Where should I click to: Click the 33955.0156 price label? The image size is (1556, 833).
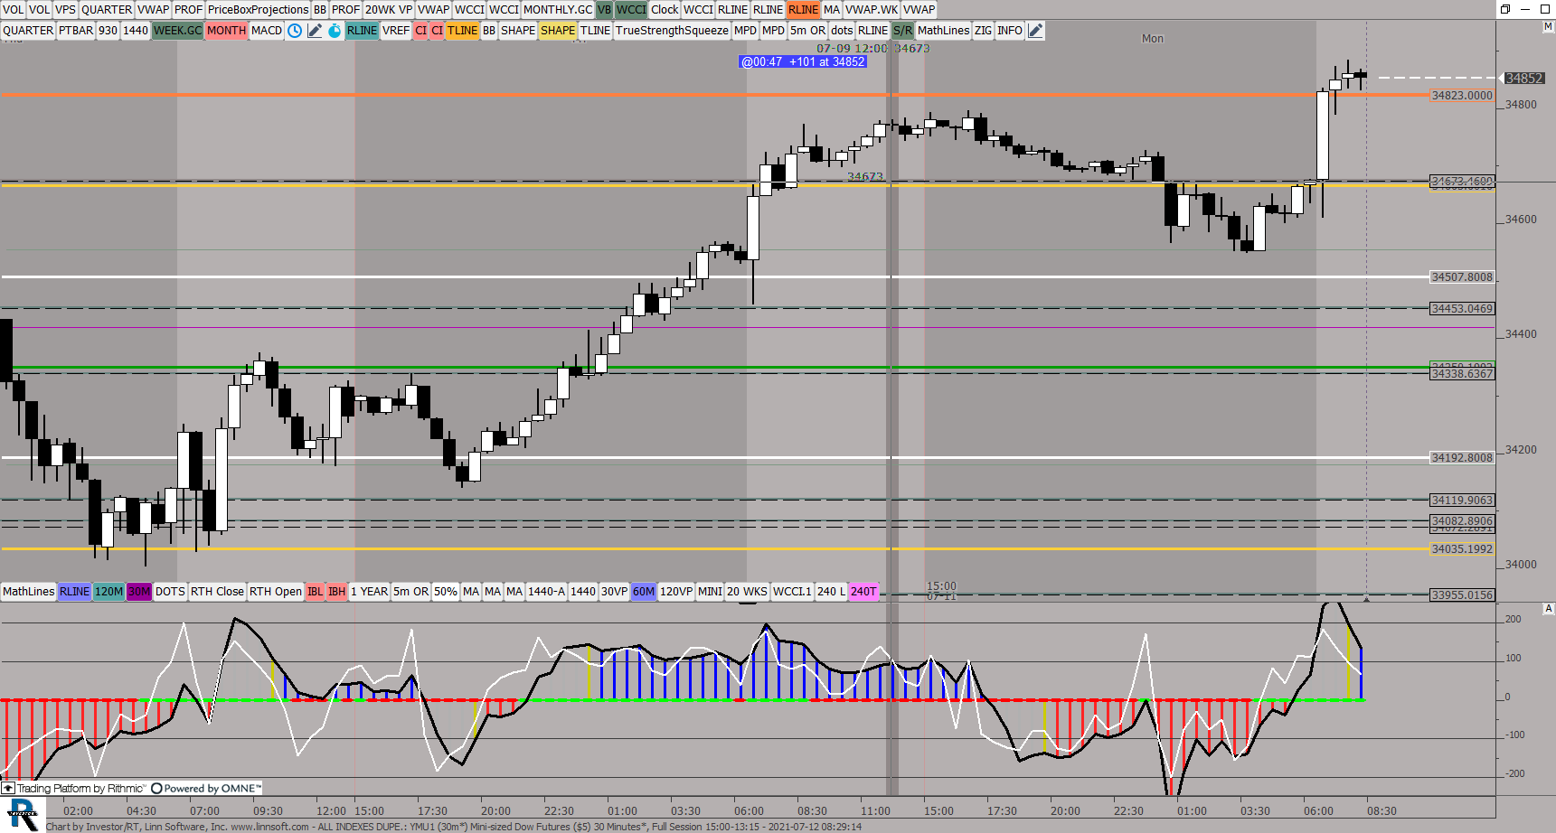pos(1462,594)
